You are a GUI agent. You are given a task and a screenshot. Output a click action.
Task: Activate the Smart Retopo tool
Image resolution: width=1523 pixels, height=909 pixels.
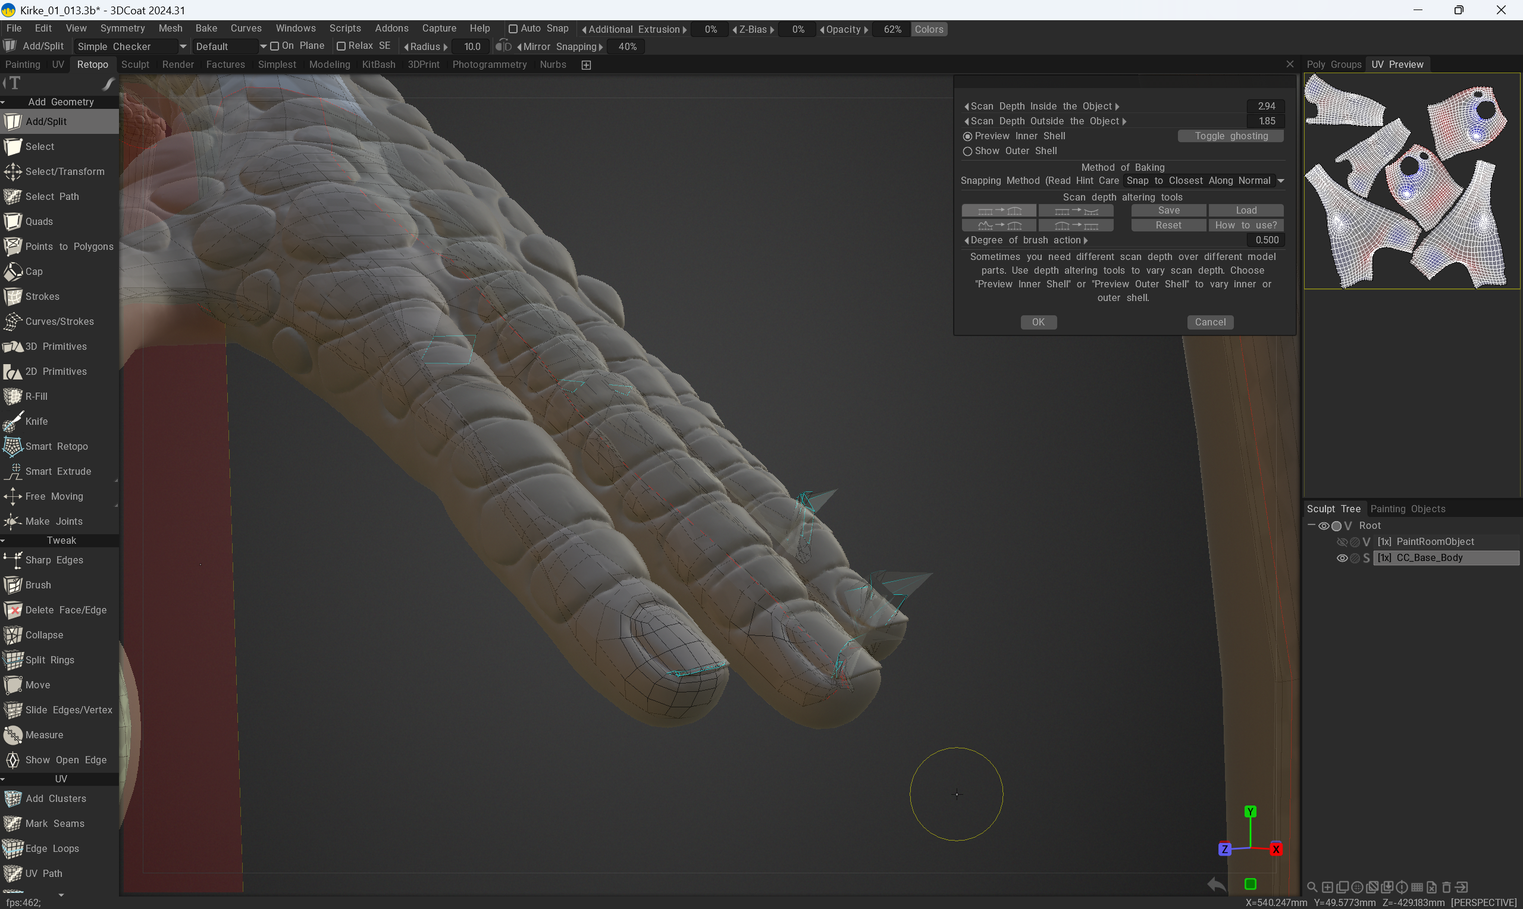click(x=57, y=447)
